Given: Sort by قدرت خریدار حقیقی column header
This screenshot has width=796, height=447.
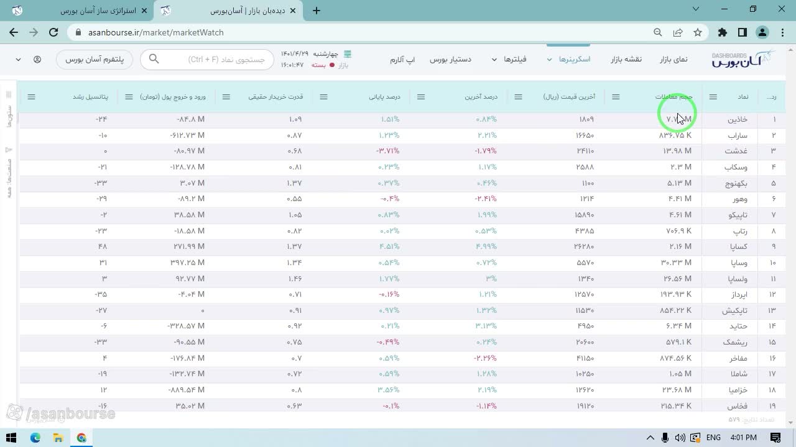Looking at the screenshot, I should [275, 97].
